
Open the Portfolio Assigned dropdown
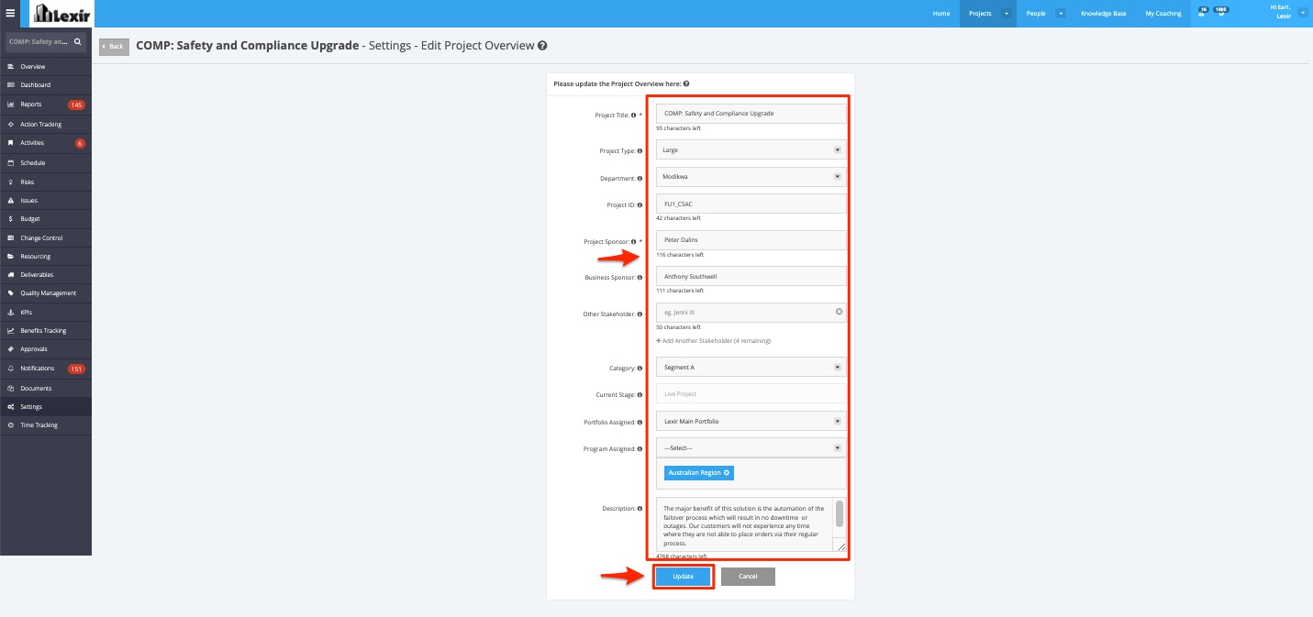click(x=751, y=422)
